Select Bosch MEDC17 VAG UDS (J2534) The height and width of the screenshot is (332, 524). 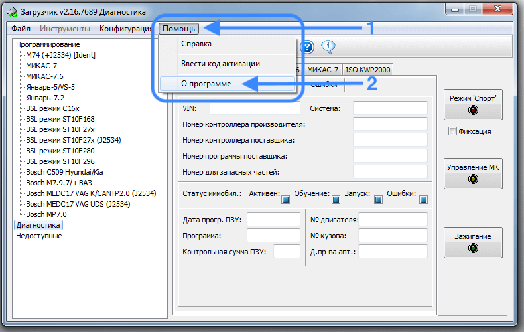[78, 204]
